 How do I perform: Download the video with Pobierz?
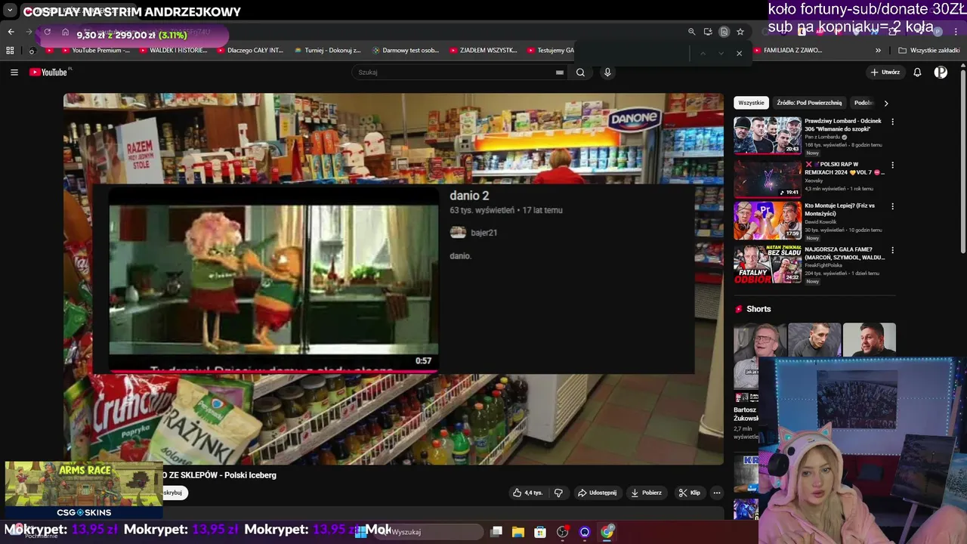click(x=647, y=493)
